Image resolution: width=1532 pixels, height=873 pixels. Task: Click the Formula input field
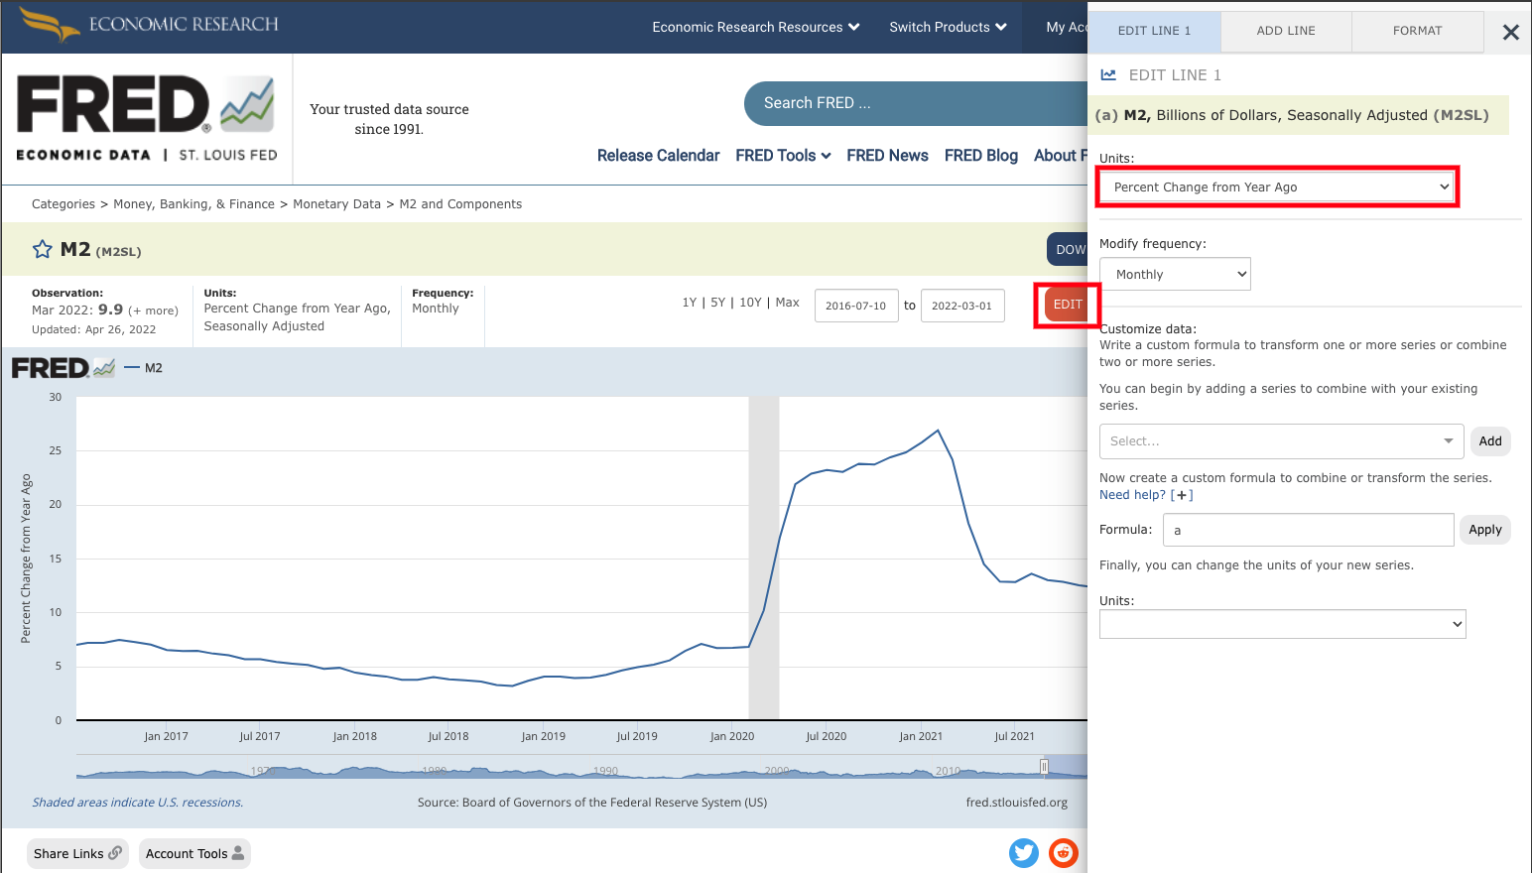click(1309, 530)
